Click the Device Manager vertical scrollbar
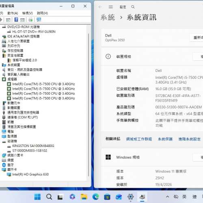 point(89,105)
